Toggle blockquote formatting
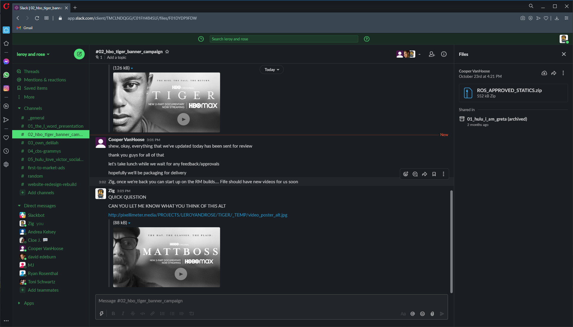This screenshot has height=327, width=573. tap(182, 314)
